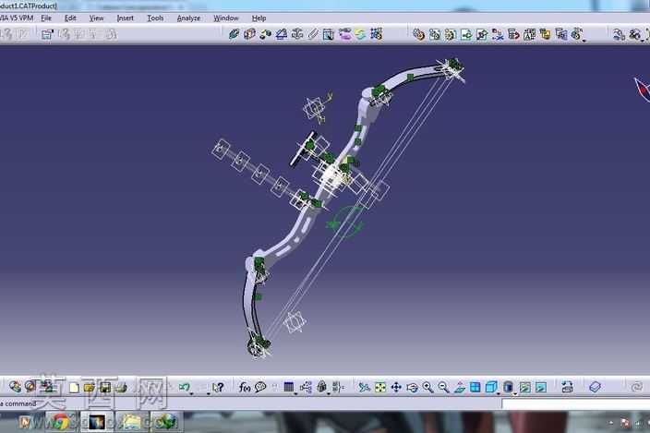Click the What's This help pointer icon
650x433 pixels.
pyautogui.click(x=218, y=388)
